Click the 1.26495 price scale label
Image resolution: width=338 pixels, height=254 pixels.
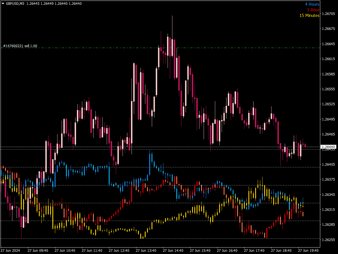coord(328,119)
